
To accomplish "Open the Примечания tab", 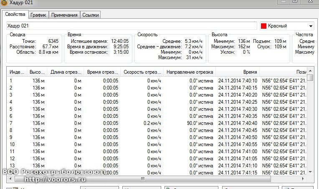I will pos(64,15).
